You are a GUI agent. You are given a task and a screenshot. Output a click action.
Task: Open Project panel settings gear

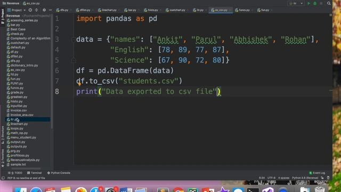pyautogui.click(x=44, y=10)
